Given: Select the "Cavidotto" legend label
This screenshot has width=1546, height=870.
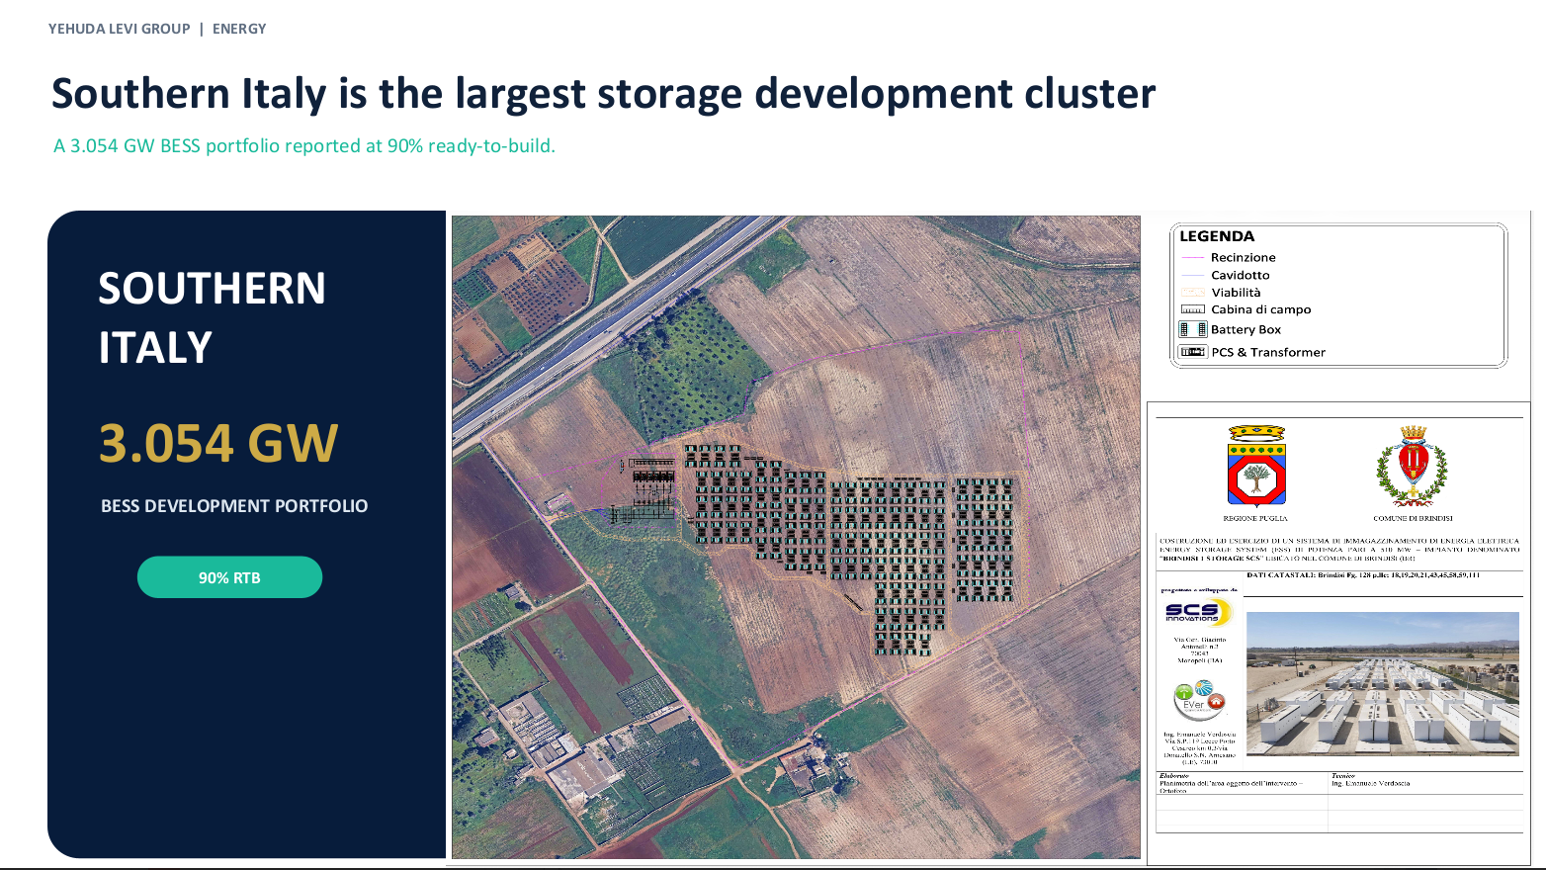Looking at the screenshot, I should (1241, 275).
